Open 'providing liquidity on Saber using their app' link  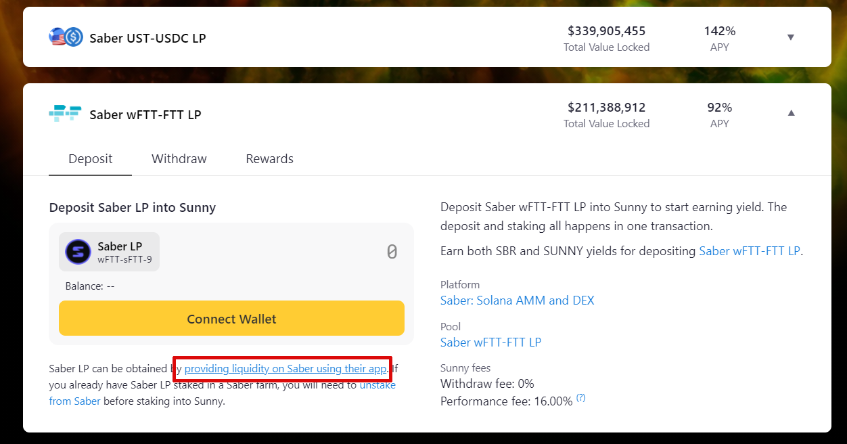285,369
